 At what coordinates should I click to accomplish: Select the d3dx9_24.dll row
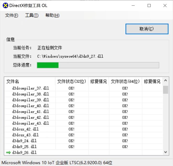pos(84,141)
